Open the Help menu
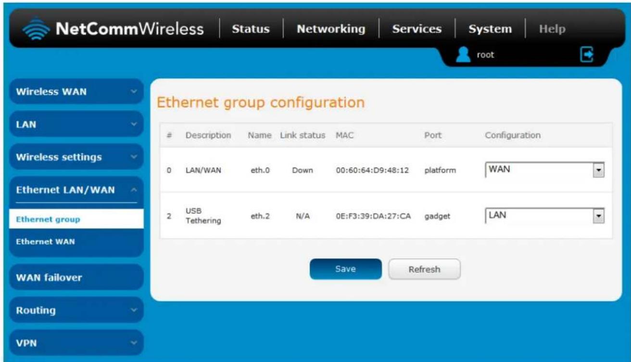The image size is (631, 362). [552, 29]
